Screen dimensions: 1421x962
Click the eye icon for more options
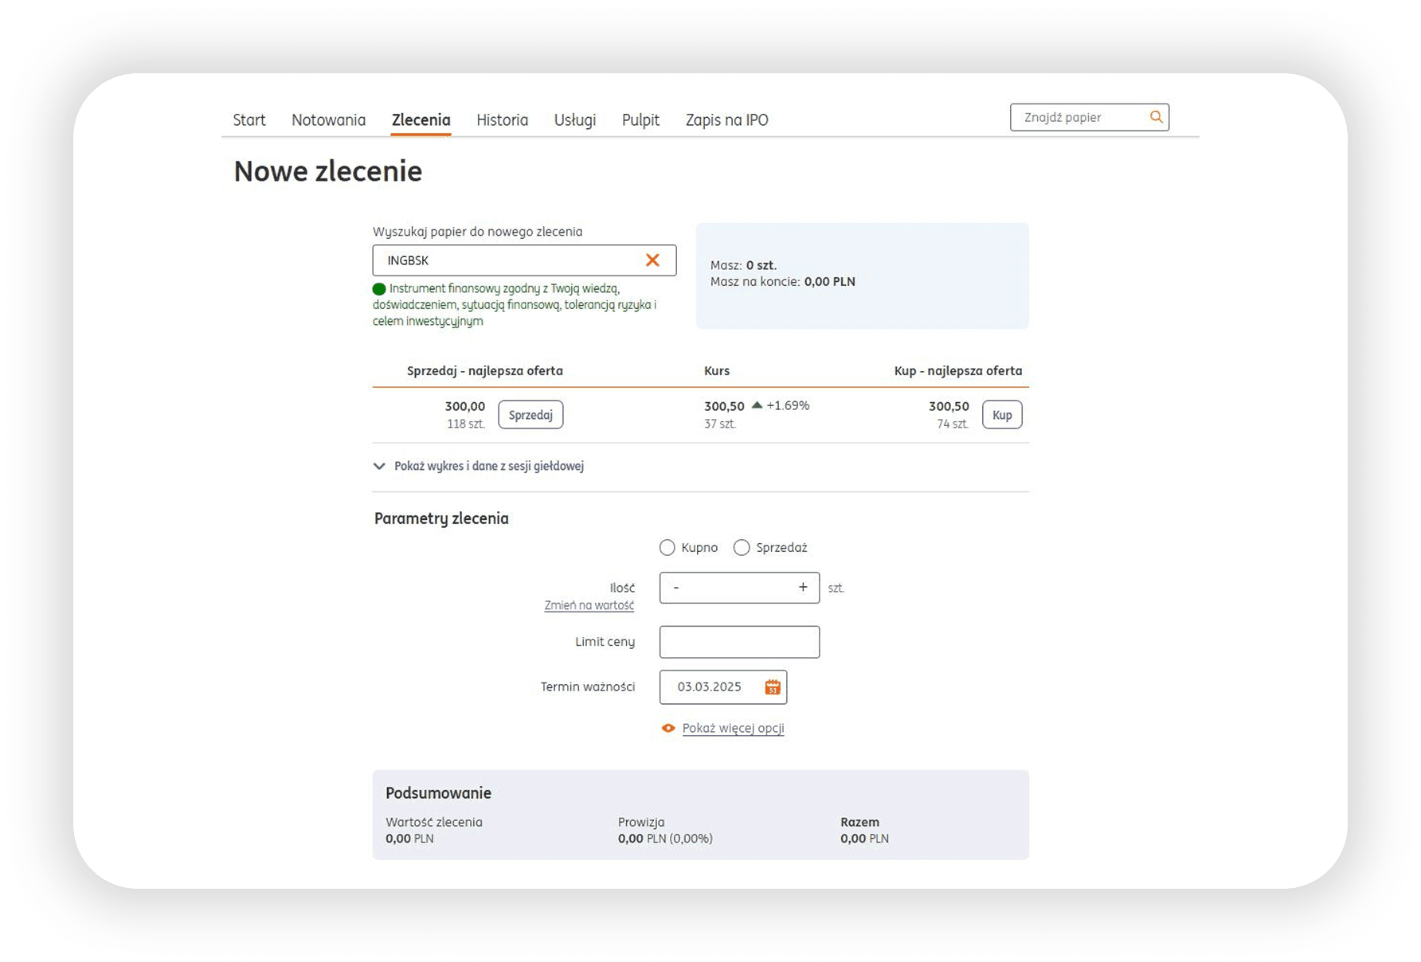point(668,728)
